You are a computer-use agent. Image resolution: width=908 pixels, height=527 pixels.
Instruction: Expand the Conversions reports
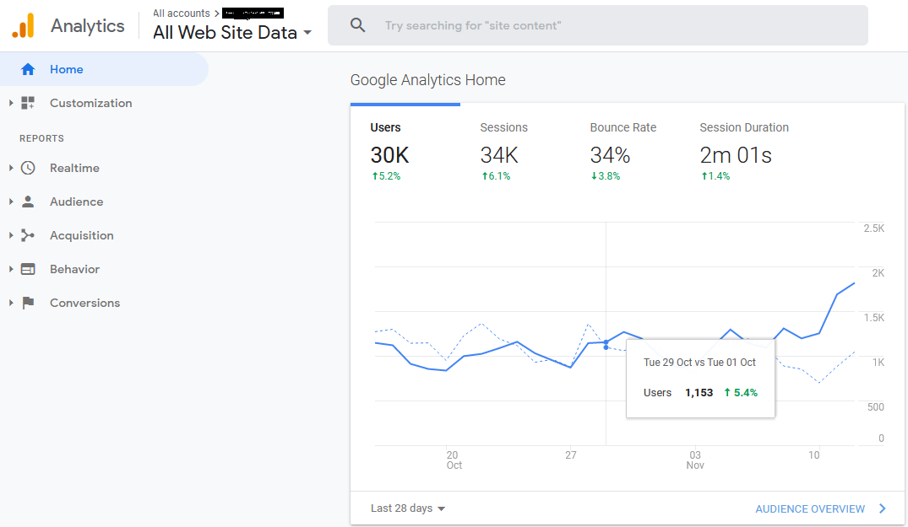point(11,303)
